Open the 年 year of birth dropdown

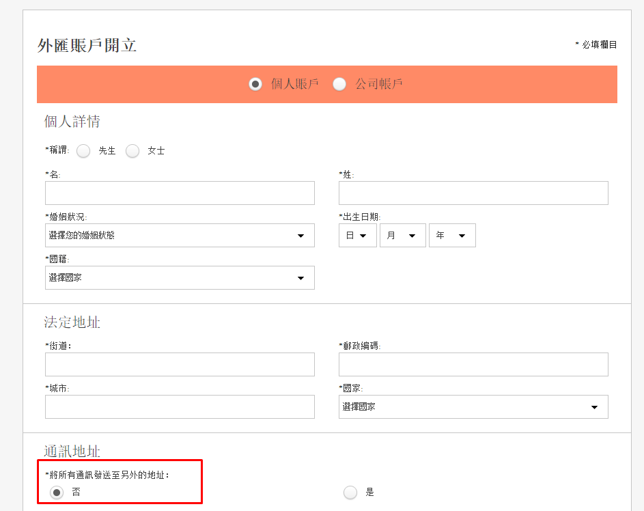click(452, 236)
